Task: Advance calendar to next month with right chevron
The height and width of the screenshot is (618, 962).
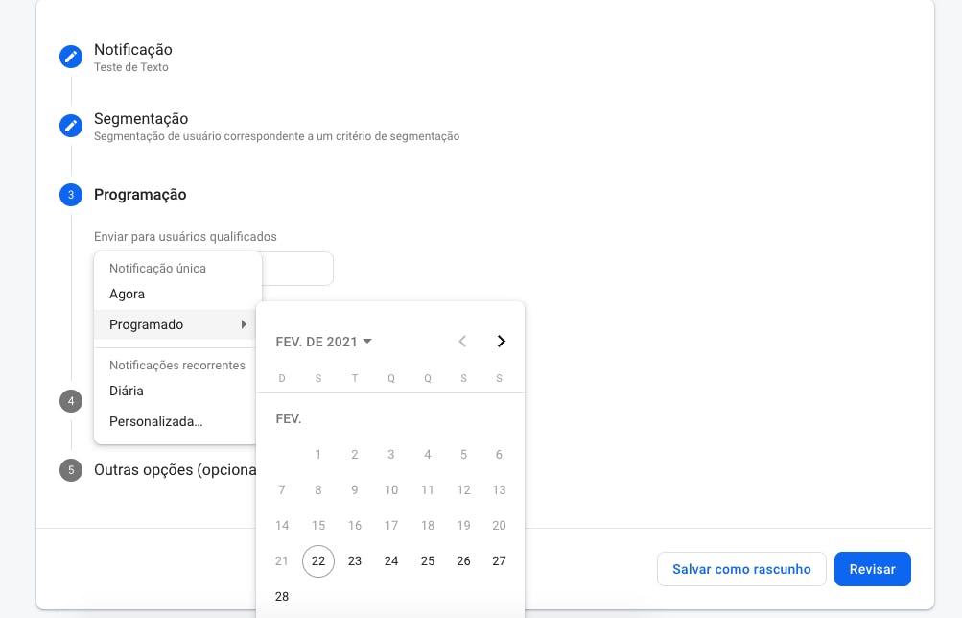Action: click(500, 341)
